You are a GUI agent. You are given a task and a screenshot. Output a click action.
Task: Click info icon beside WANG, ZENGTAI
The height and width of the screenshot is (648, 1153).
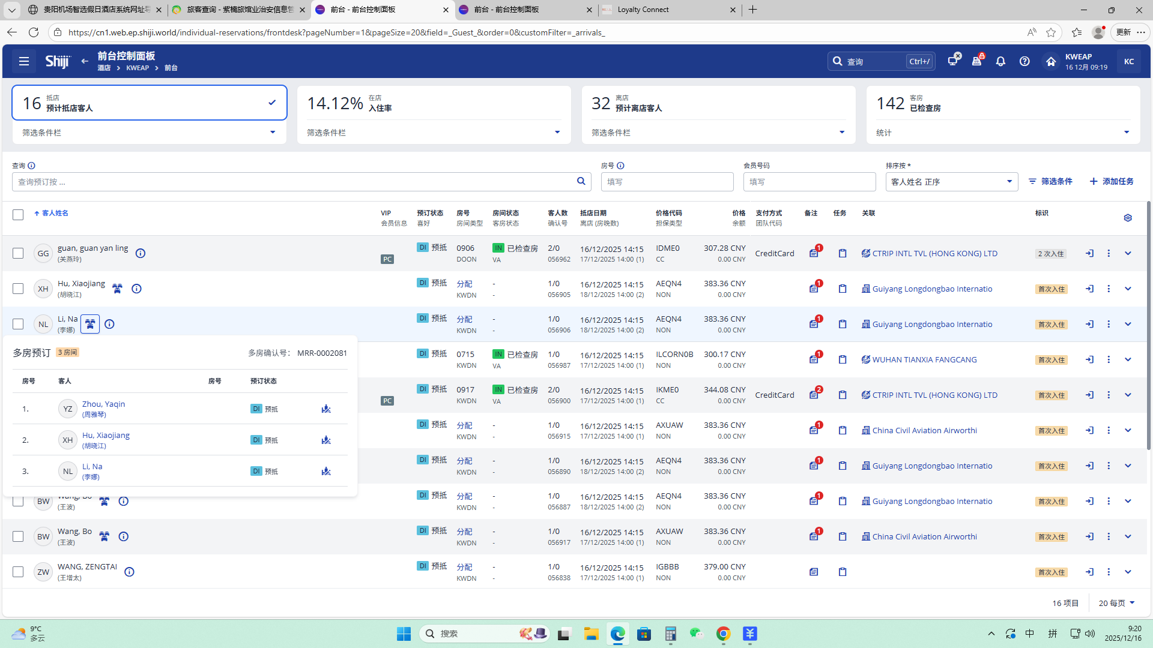point(129,572)
